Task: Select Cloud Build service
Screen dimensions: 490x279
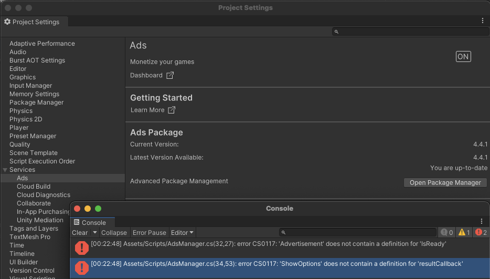Action: pos(34,187)
